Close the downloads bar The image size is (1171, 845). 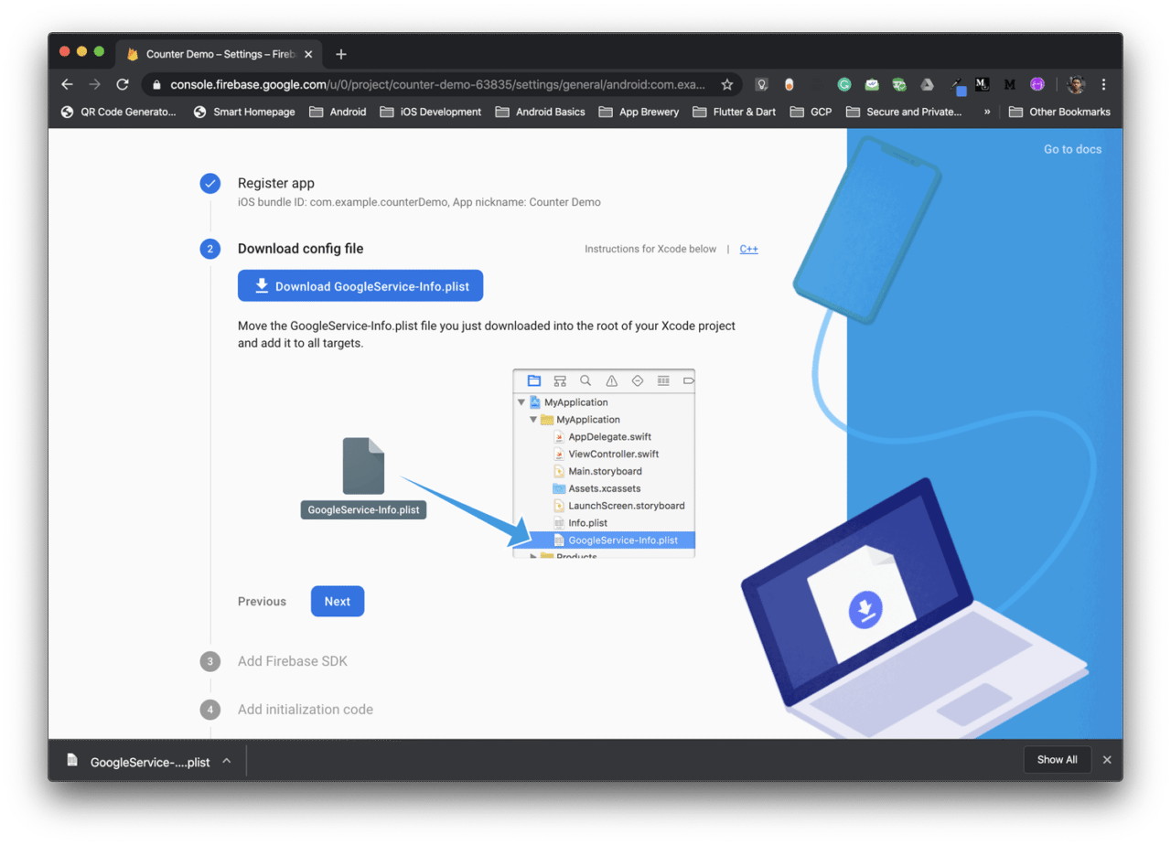pyautogui.click(x=1107, y=760)
